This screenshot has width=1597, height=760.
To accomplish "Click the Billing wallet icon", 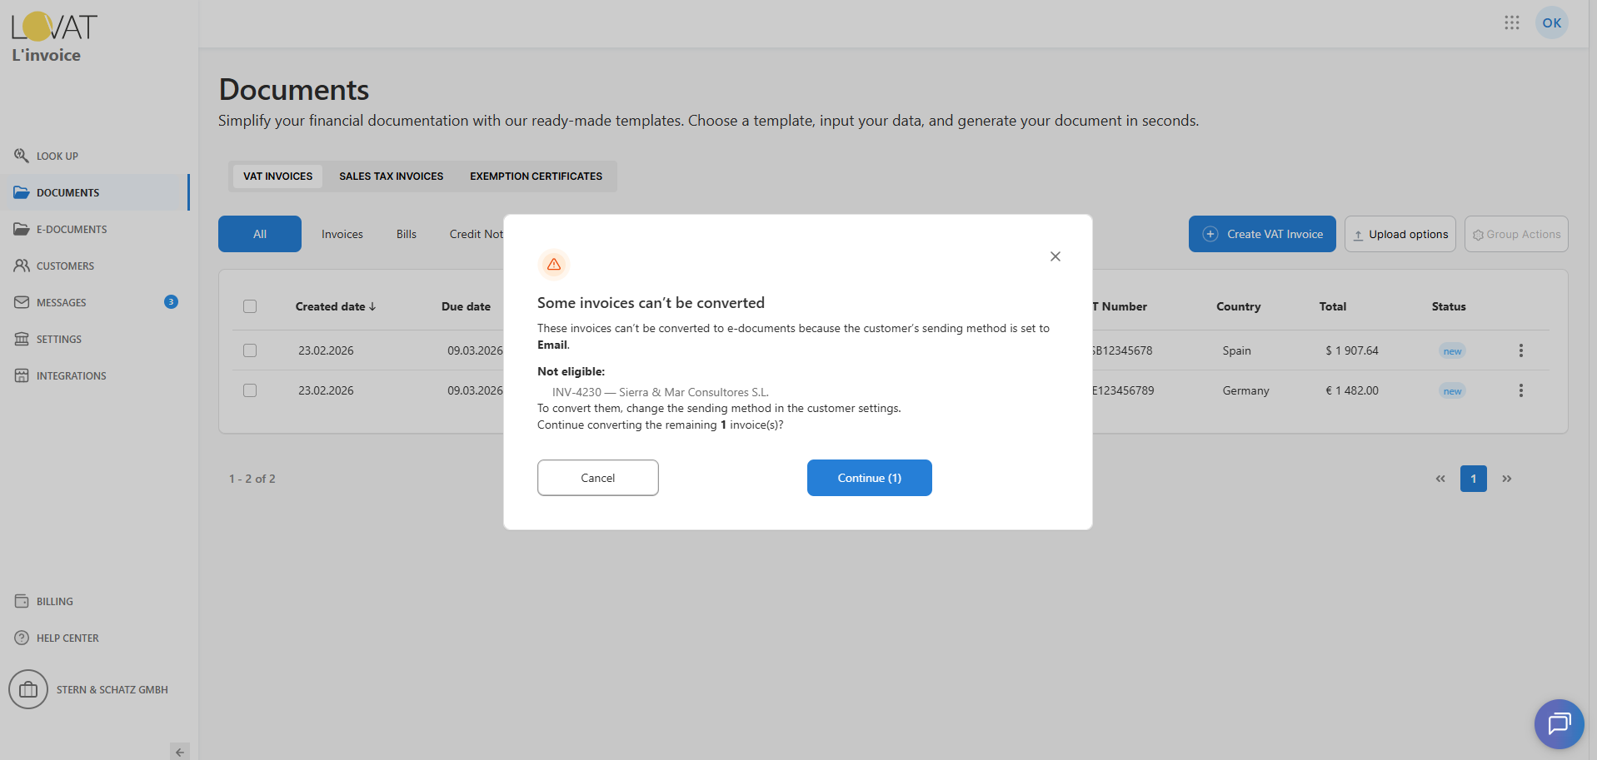I will point(22,601).
